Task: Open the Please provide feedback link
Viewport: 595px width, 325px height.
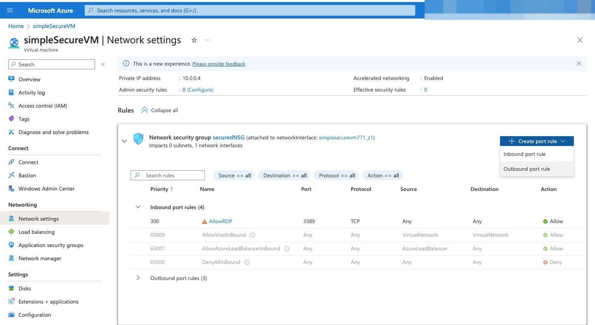Action: coord(219,64)
